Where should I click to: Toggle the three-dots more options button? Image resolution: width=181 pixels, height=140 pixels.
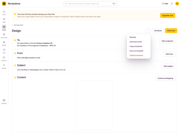(148, 30)
